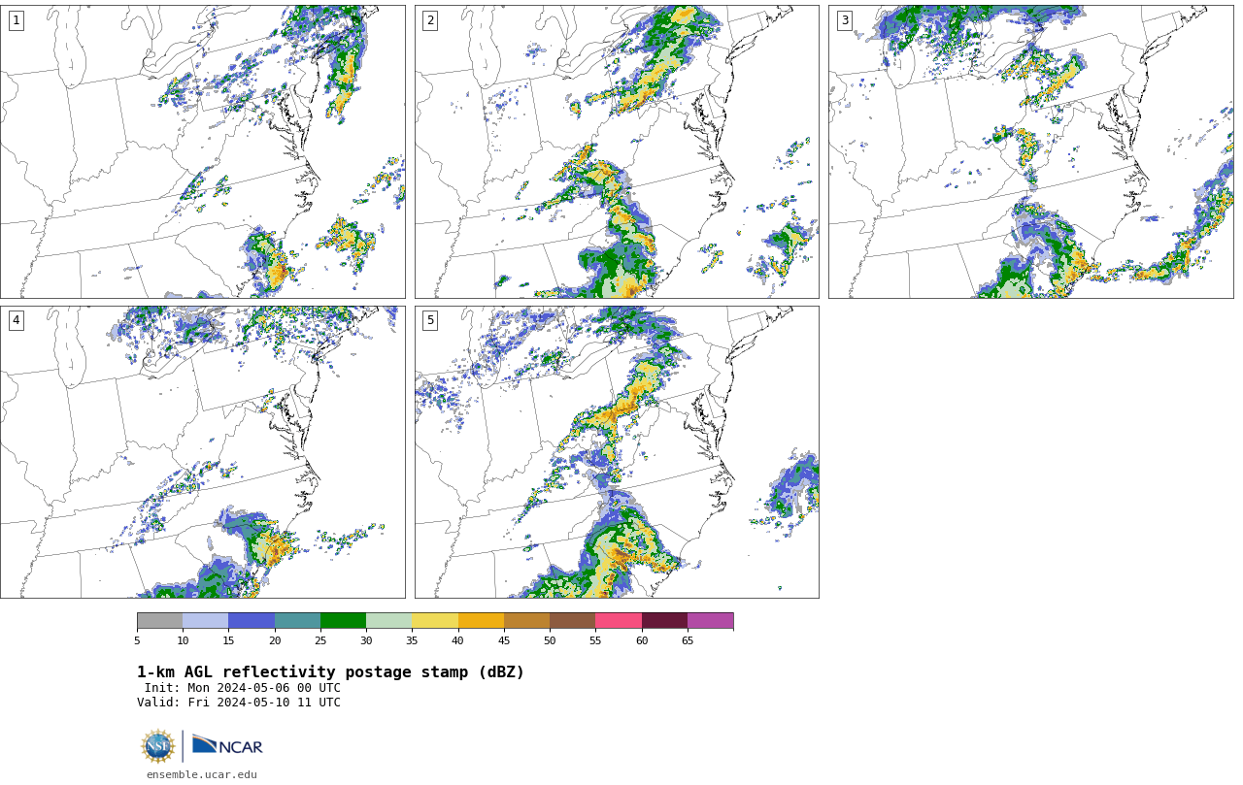Pick the orange 40–45 dBZ swatch
1243x785 pixels.
coord(481,621)
